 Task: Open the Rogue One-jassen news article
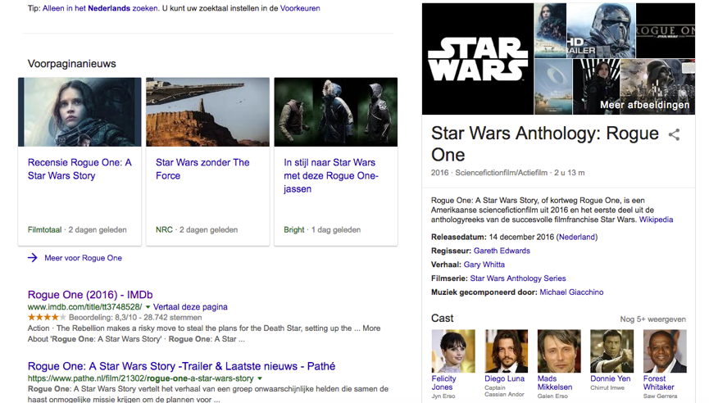(331, 176)
